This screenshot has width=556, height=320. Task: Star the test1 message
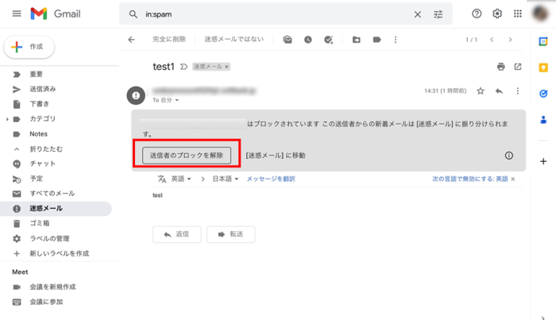coord(481,91)
